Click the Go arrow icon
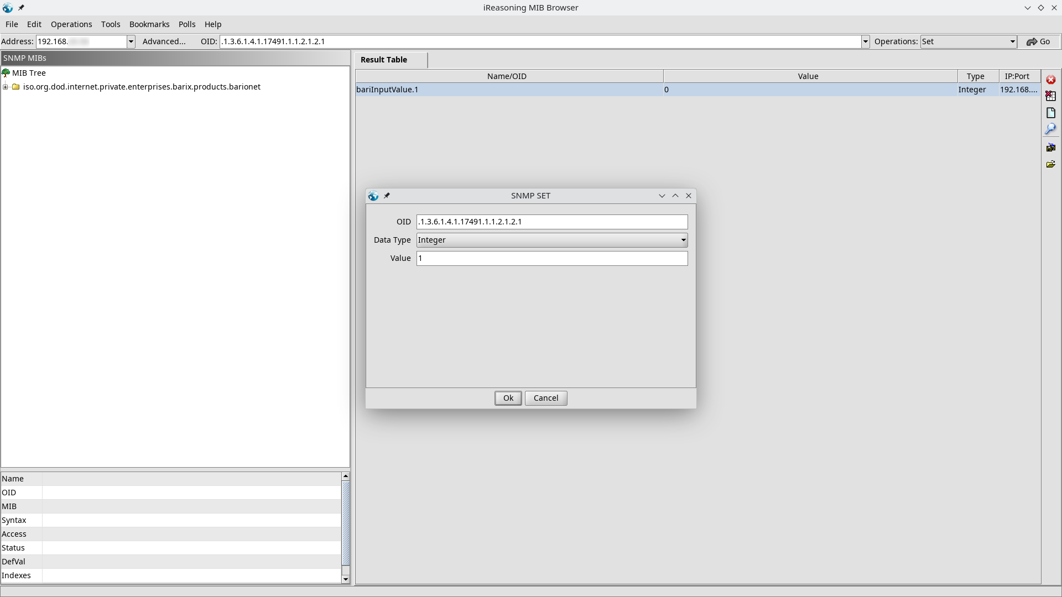 click(x=1032, y=41)
